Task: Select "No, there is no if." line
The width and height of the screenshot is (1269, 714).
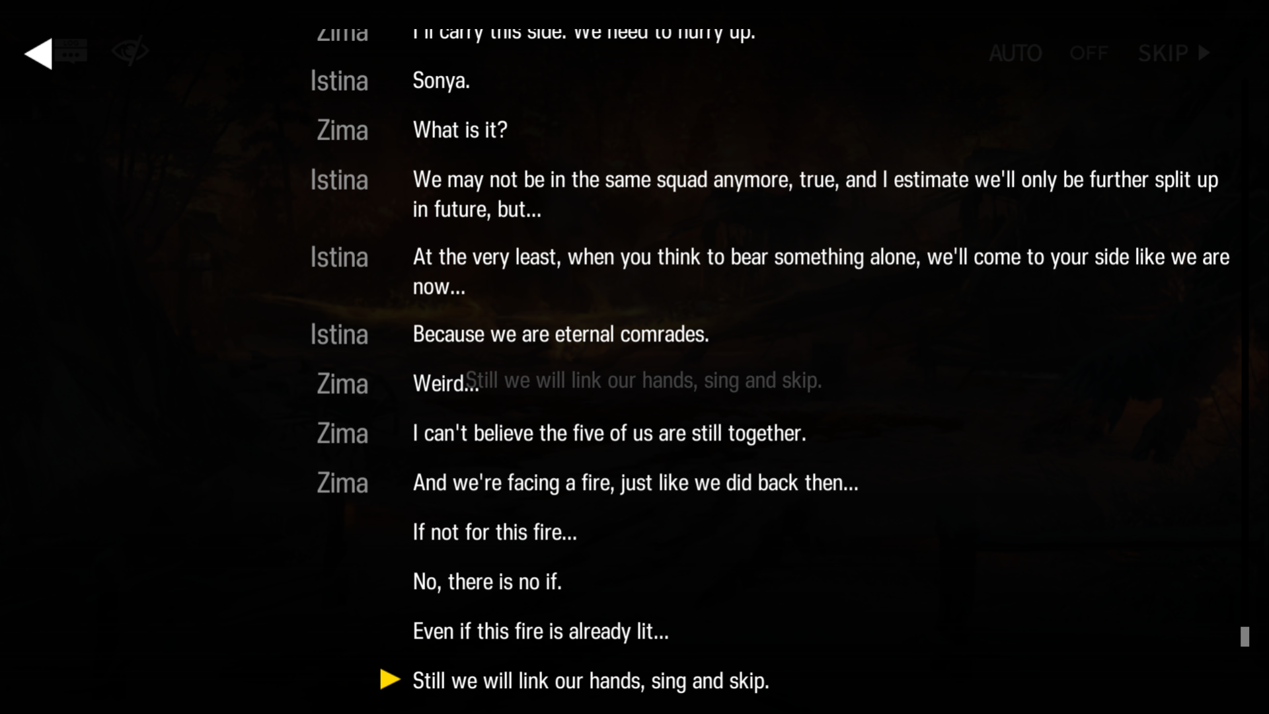Action: point(487,582)
